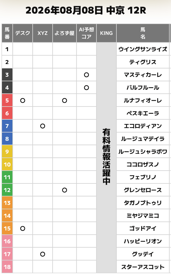The height and width of the screenshot is (275, 171).
Task: Click the よろず屋 circle mark in the ルナフィオーレ row
Action: pos(64,100)
